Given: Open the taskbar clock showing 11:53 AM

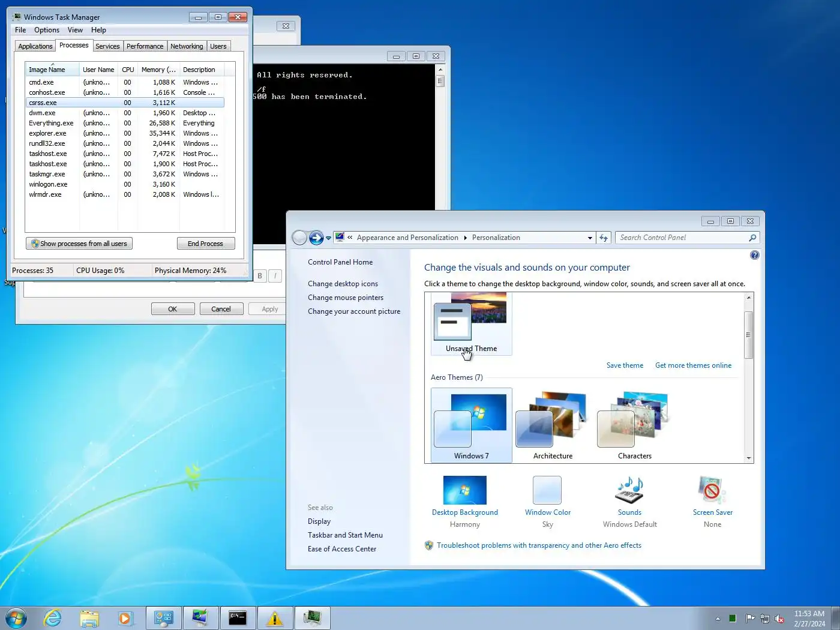Looking at the screenshot, I should 809,619.
